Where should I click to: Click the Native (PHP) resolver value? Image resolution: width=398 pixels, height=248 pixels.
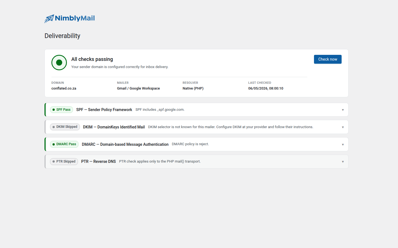pyautogui.click(x=193, y=88)
